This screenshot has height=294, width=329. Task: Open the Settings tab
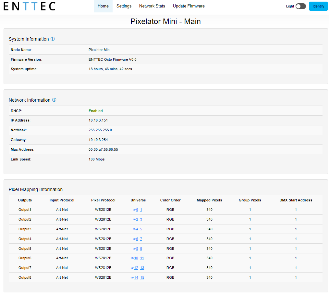(124, 6)
